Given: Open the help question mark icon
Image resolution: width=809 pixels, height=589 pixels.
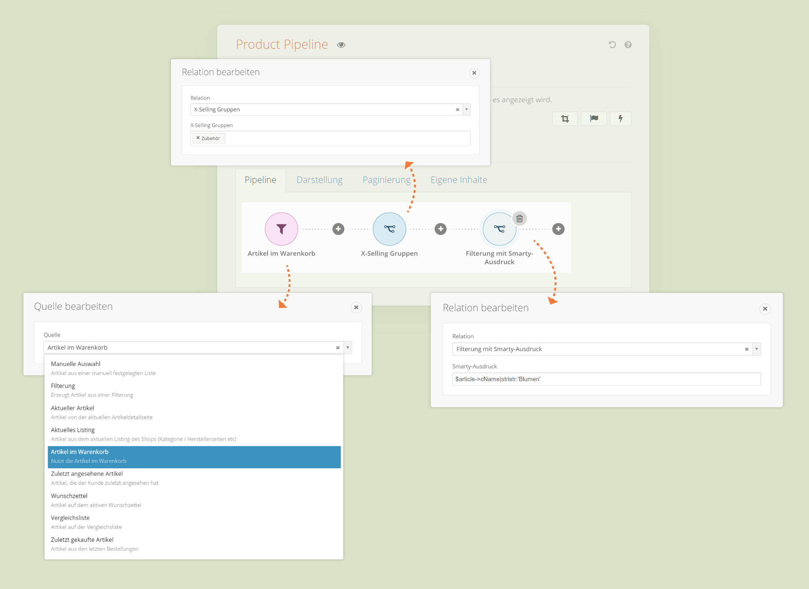Looking at the screenshot, I should [628, 45].
